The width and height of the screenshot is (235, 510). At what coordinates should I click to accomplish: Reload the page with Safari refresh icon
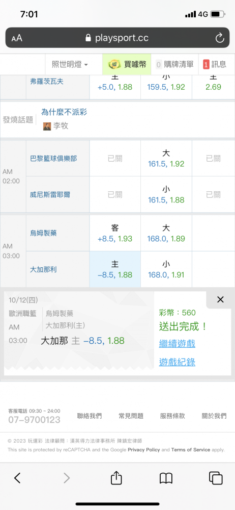coord(220,38)
